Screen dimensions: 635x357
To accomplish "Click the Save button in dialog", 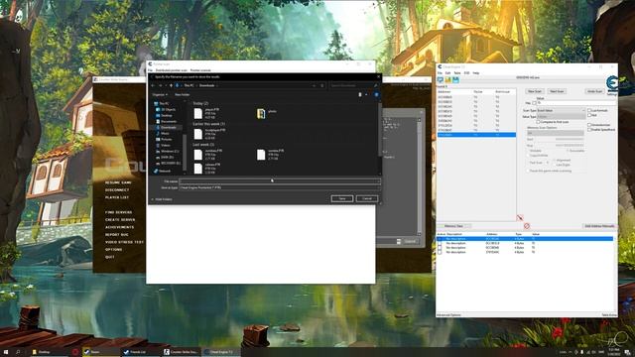I will coord(342,198).
